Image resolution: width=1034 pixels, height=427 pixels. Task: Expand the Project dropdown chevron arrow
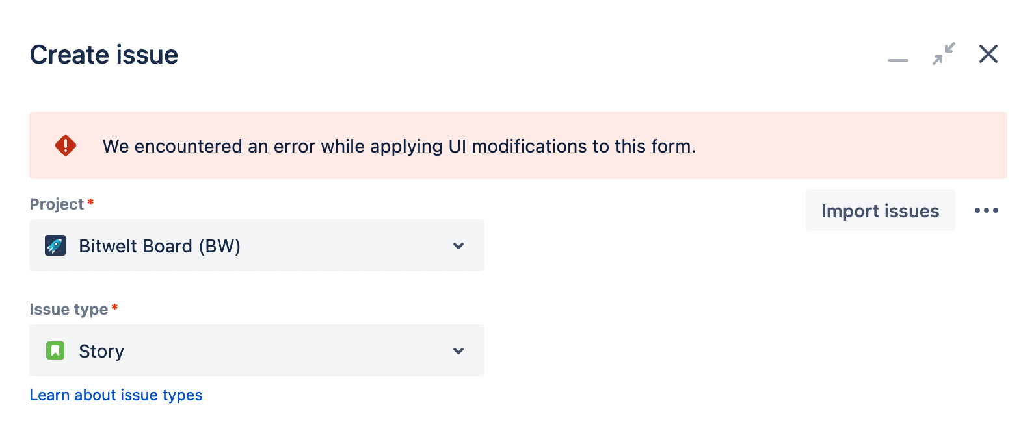pyautogui.click(x=458, y=246)
